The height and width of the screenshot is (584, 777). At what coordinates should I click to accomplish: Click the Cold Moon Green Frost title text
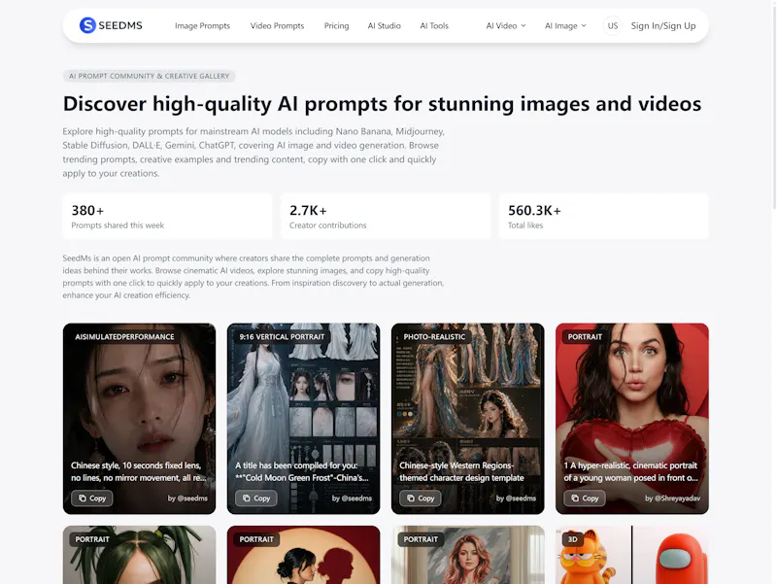(x=302, y=471)
